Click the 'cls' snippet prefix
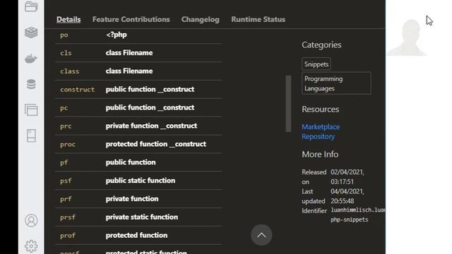 click(66, 53)
